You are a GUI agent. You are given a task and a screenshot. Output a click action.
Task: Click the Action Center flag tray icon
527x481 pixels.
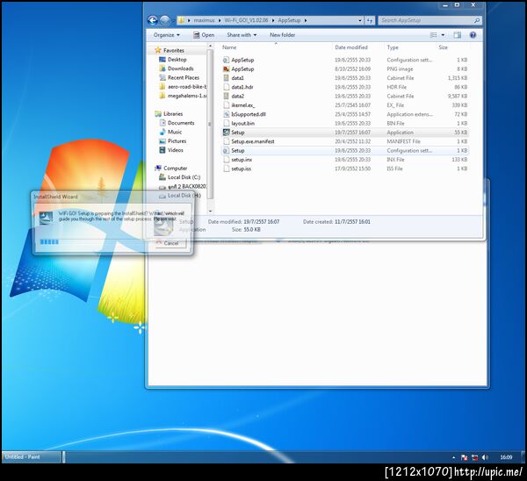coord(464,457)
